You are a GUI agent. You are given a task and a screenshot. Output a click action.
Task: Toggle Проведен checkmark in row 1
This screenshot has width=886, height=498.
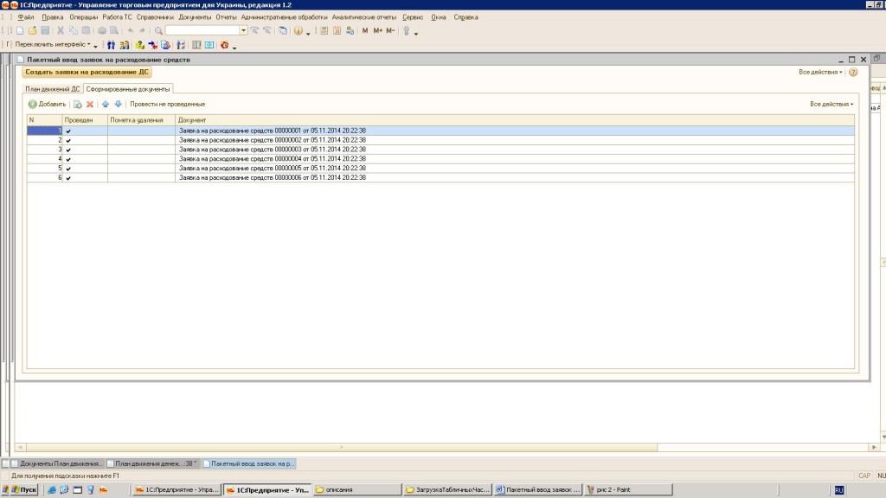pos(68,131)
